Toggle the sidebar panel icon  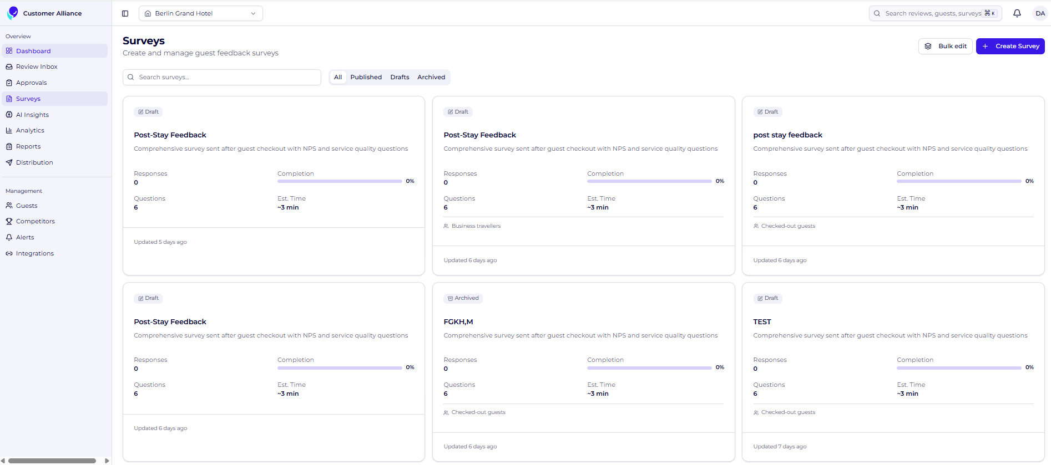tap(125, 13)
